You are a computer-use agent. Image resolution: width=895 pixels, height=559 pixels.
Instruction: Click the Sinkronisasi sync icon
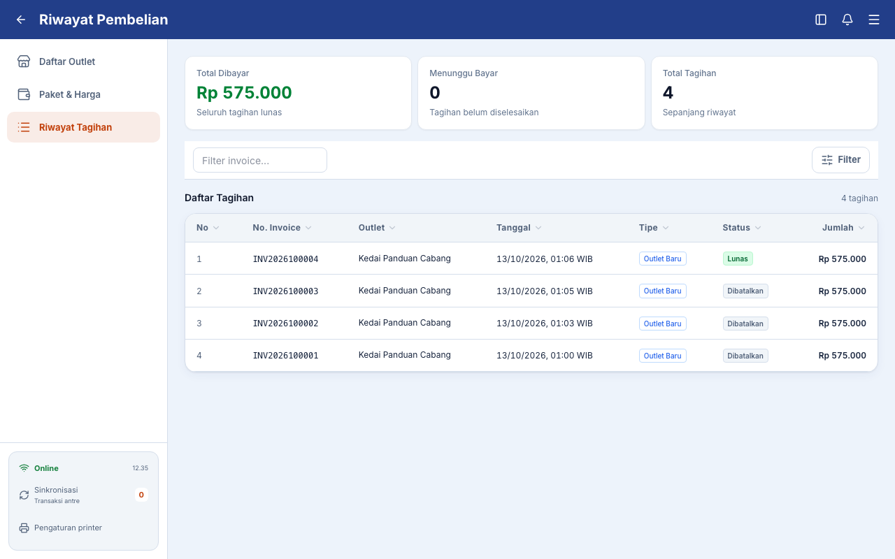(24, 495)
